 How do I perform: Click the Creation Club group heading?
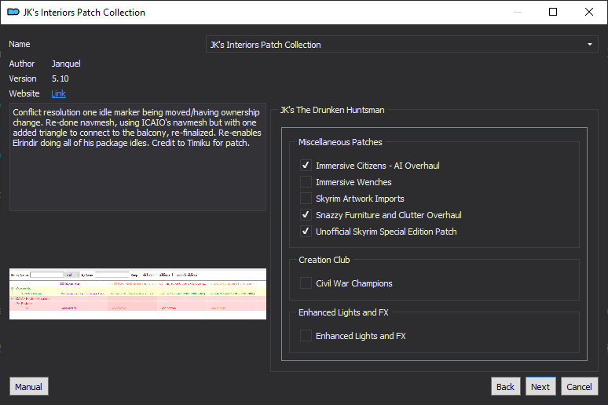324,260
